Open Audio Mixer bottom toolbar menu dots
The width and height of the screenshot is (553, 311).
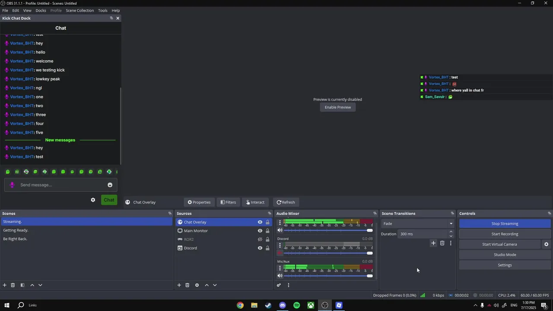(x=289, y=285)
